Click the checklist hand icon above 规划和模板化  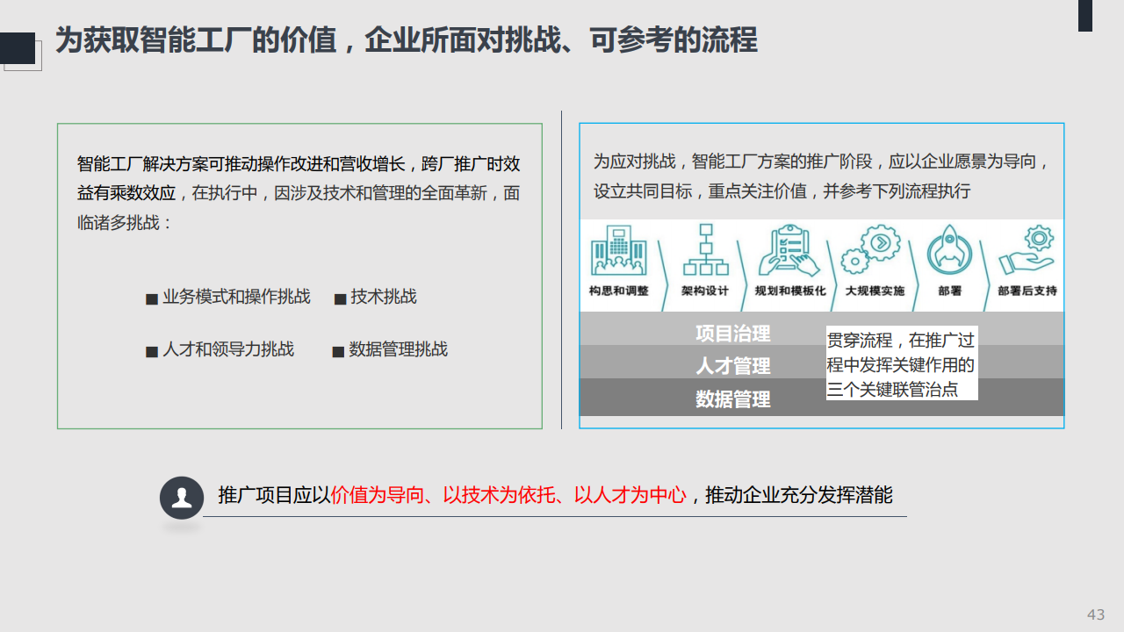tap(789, 251)
